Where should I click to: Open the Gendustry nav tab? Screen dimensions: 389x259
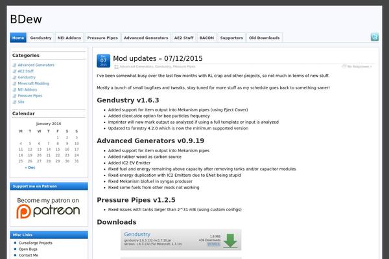41,38
